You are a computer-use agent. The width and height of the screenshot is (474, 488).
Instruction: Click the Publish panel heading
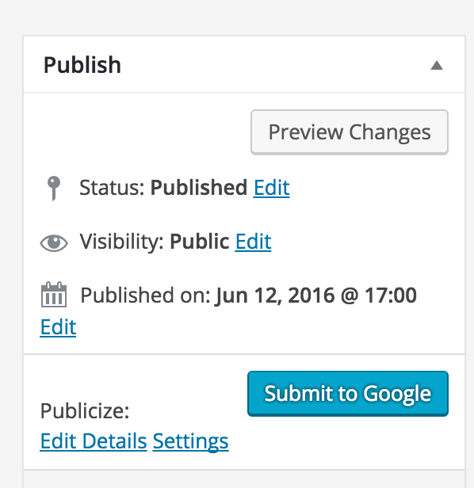pyautogui.click(x=82, y=65)
